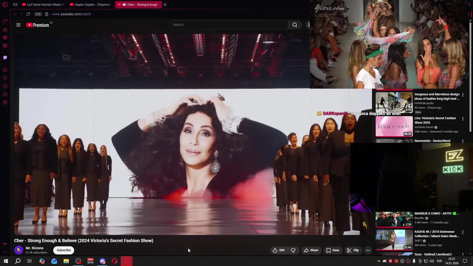The width and height of the screenshot is (473, 266).
Task: Switch to Luli Fama Fashion Show tab
Action: (x=43, y=4)
